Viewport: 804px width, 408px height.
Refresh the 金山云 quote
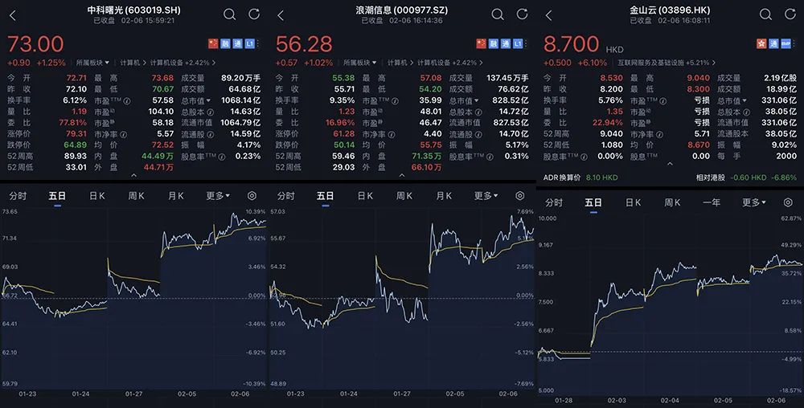pos(790,14)
